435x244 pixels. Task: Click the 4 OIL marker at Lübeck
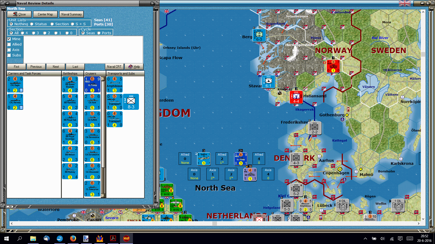pos(343,206)
